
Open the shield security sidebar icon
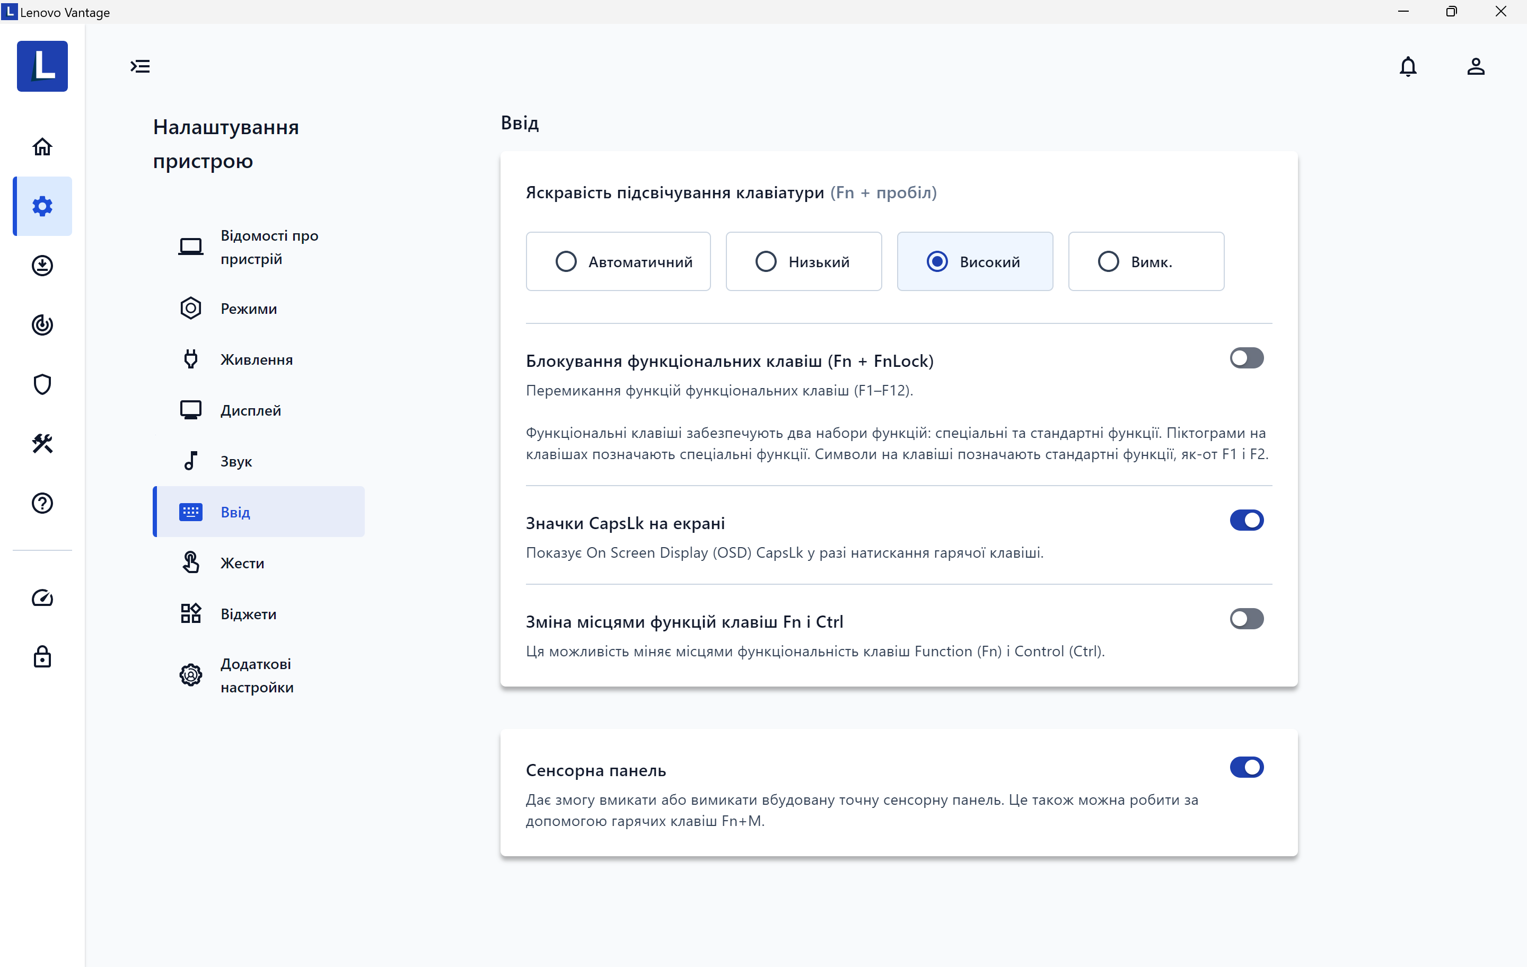(42, 384)
